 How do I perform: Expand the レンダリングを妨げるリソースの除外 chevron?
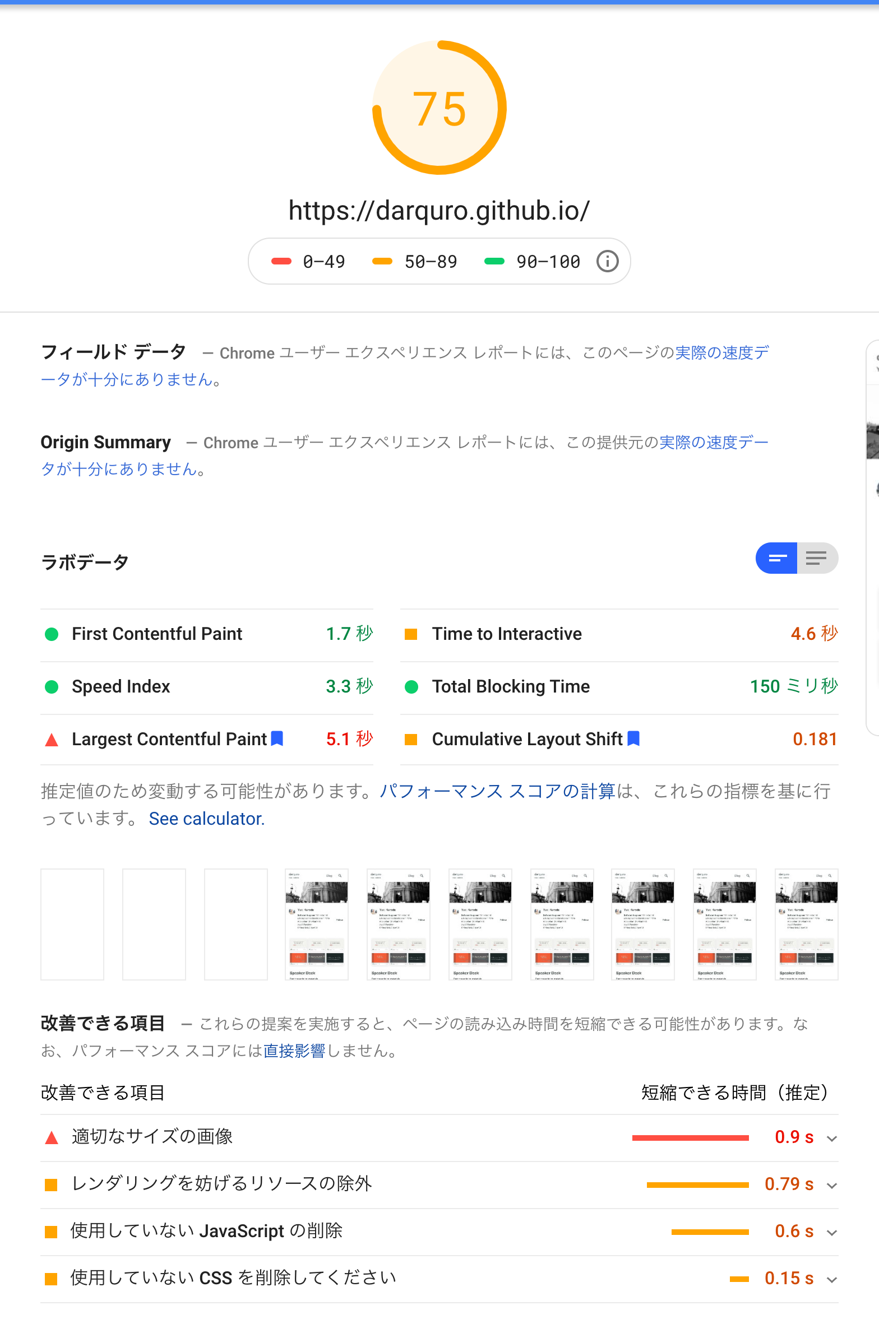[x=832, y=1186]
